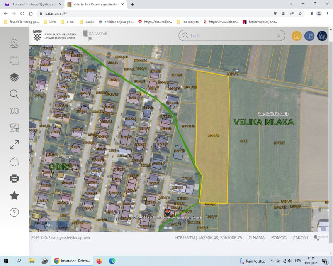Open the location pin tool in sidebar
The height and width of the screenshot is (266, 333).
(x=14, y=44)
